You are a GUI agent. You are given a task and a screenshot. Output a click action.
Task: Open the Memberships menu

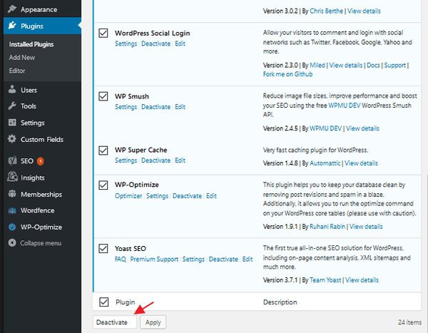[x=42, y=195]
